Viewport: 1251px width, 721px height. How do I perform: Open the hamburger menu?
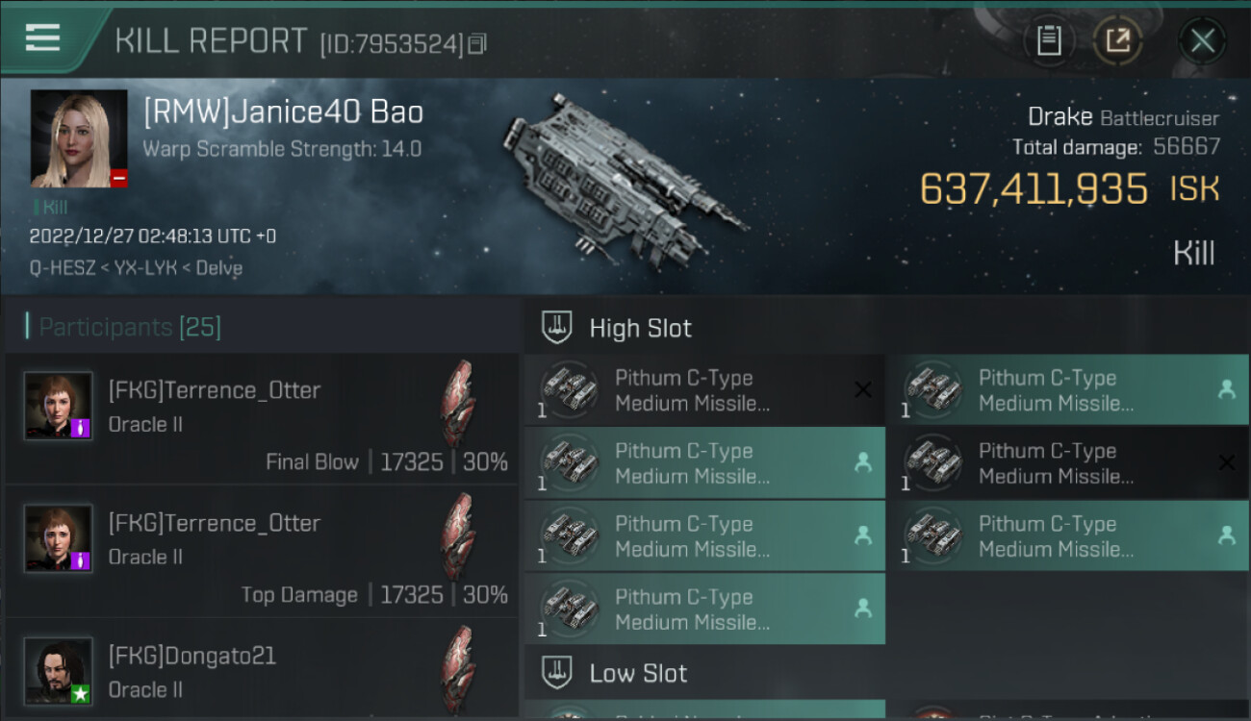click(x=43, y=38)
